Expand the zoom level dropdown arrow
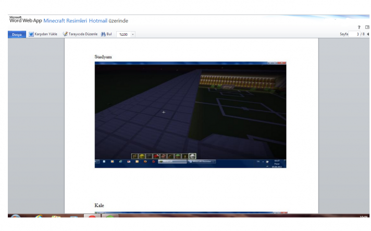 133,34
